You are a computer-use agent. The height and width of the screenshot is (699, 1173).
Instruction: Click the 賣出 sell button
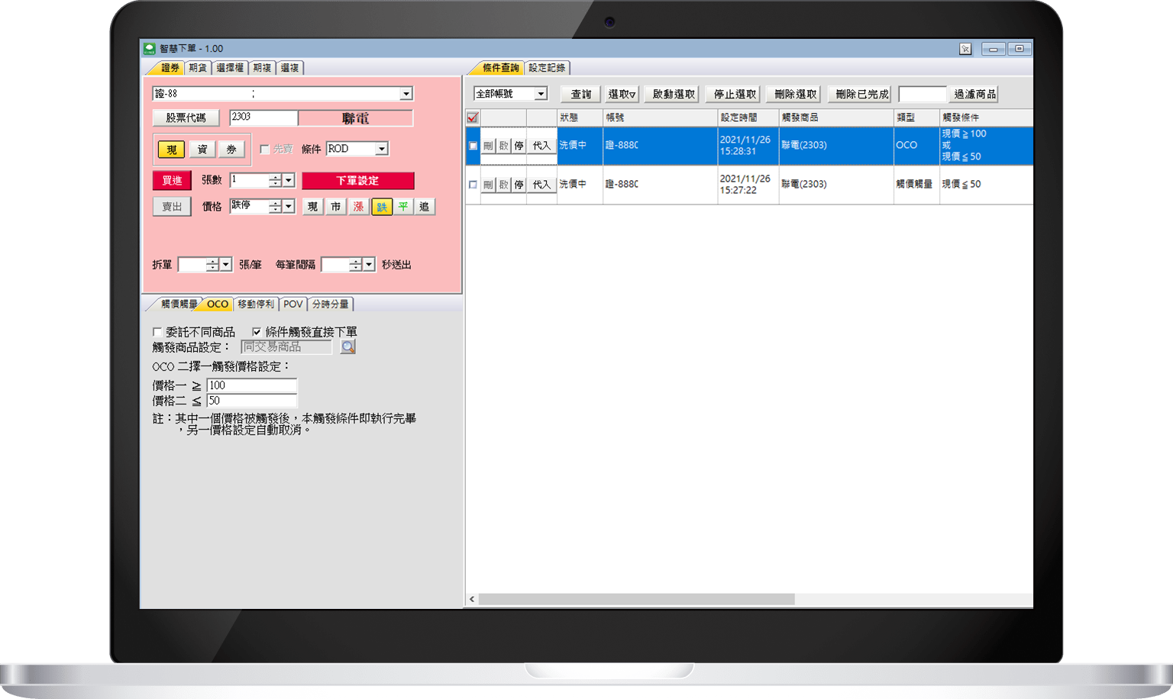click(172, 207)
